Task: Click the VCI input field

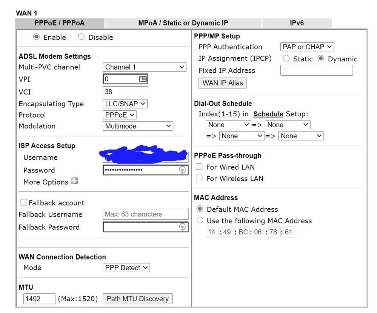Action: click(x=125, y=92)
